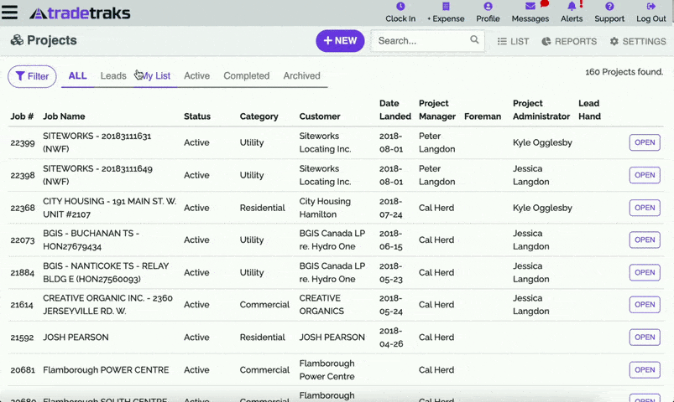Click customer CREATIVE ORGANICS
Image resolution: width=674 pixels, height=402 pixels.
point(321,305)
